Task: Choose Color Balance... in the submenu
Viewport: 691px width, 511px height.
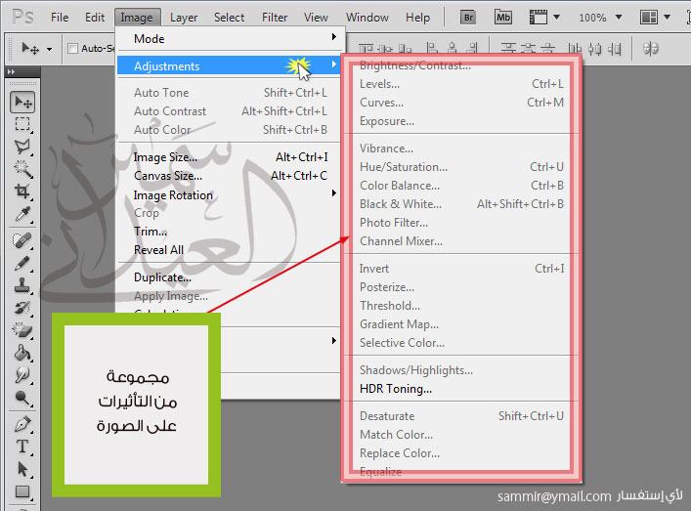Action: (461, 186)
